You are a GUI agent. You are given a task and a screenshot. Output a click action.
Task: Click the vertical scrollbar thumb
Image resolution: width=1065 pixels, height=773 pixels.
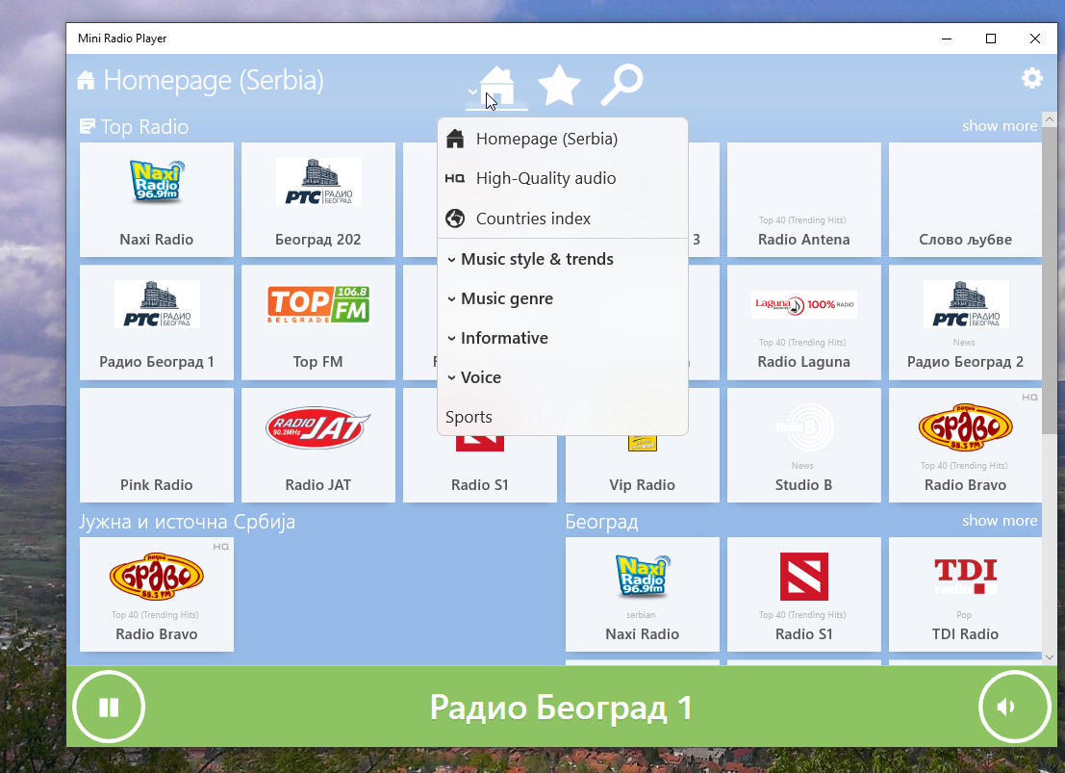click(1050, 280)
